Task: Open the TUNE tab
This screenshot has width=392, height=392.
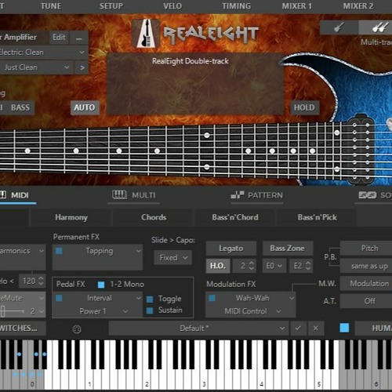Action: click(51, 6)
